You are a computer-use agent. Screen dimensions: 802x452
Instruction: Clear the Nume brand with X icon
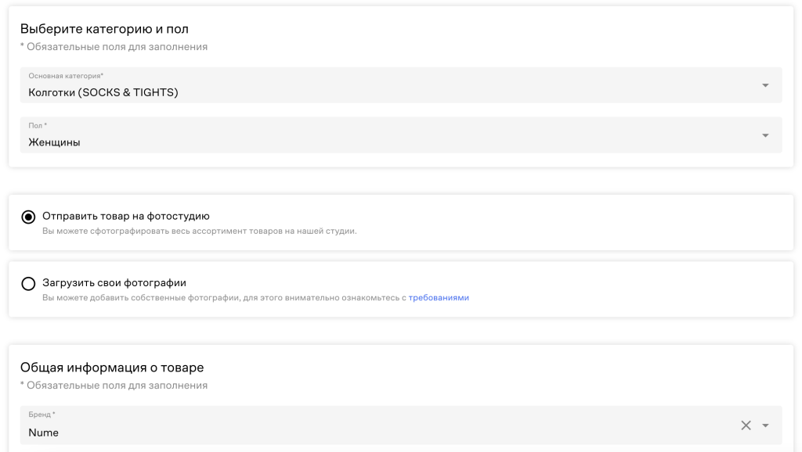[x=746, y=425]
